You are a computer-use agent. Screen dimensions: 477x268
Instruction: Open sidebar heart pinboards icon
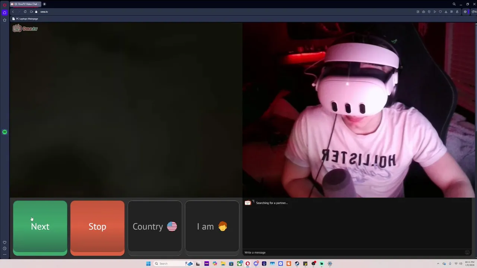click(x=4, y=242)
